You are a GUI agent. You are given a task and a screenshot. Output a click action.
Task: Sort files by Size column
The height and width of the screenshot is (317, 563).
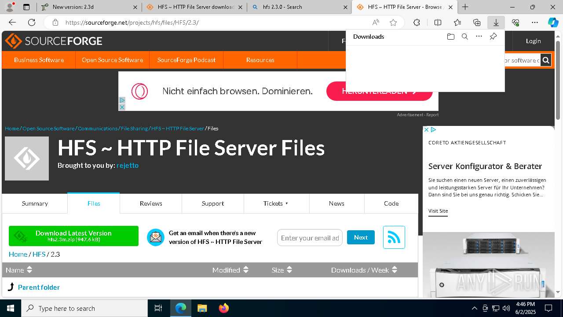(282, 270)
